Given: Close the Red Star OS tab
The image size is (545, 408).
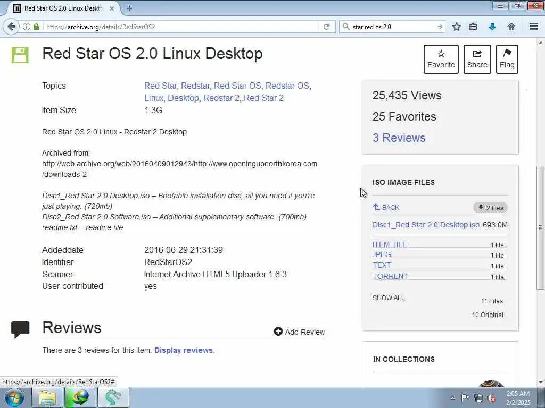Looking at the screenshot, I should click(112, 8).
